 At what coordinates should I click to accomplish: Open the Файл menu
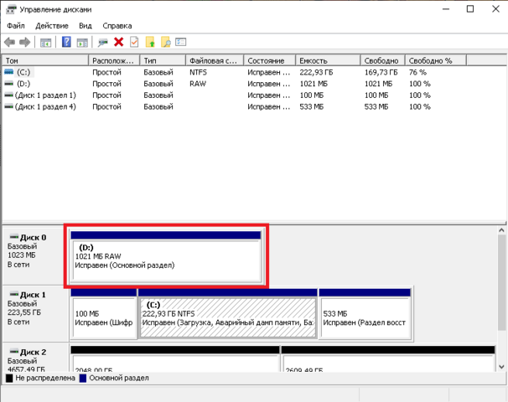click(15, 26)
